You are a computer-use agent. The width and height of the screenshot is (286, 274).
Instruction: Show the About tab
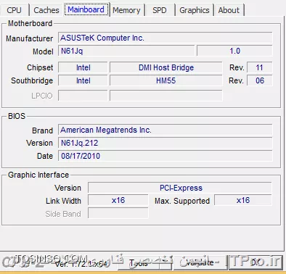click(x=229, y=10)
